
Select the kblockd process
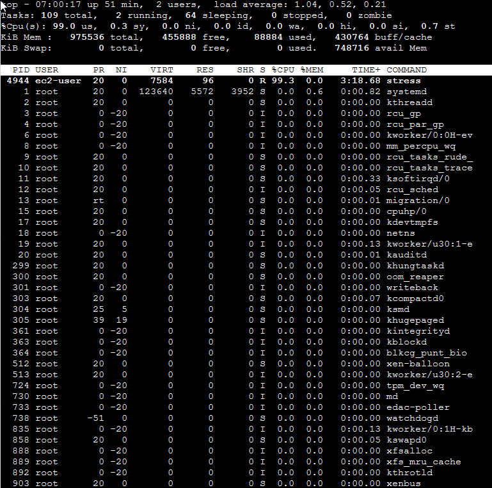click(407, 342)
